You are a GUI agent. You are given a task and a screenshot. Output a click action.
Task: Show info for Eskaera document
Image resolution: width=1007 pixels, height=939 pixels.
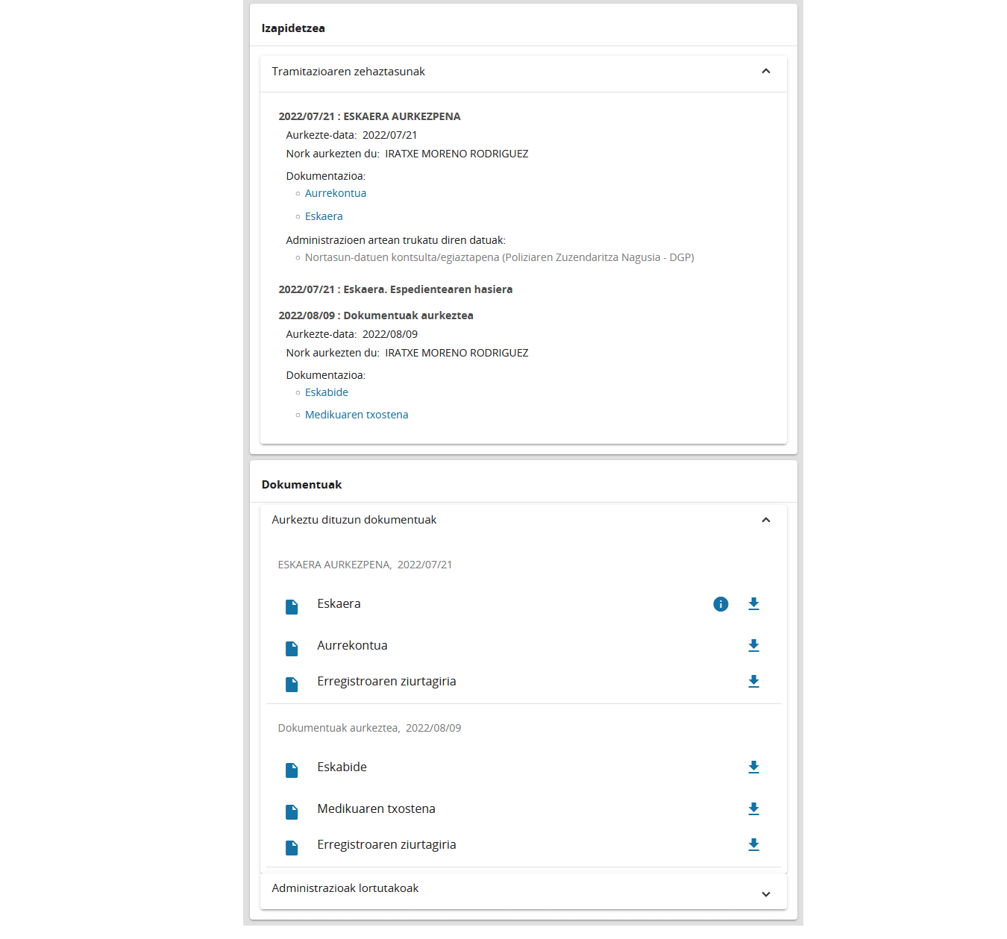coord(721,604)
